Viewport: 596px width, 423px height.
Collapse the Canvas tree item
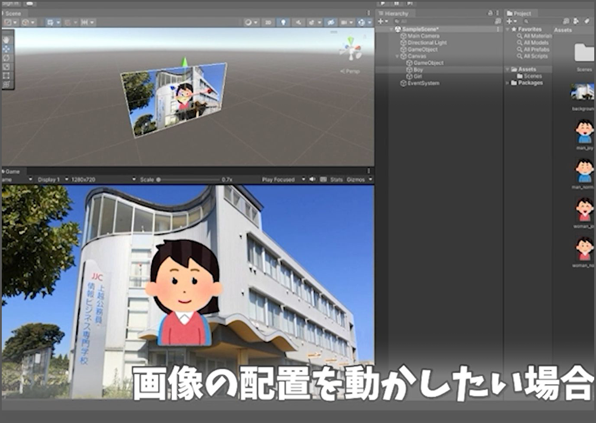click(398, 56)
